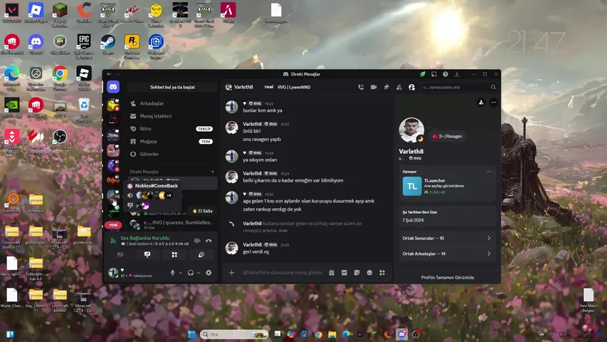Click 'Ses Bağlantısı Kuruldu' connection status
Screen dimensions: 607x342
click(x=144, y=238)
